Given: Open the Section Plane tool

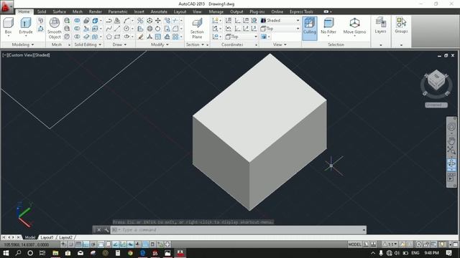Looking at the screenshot, I should [x=197, y=28].
